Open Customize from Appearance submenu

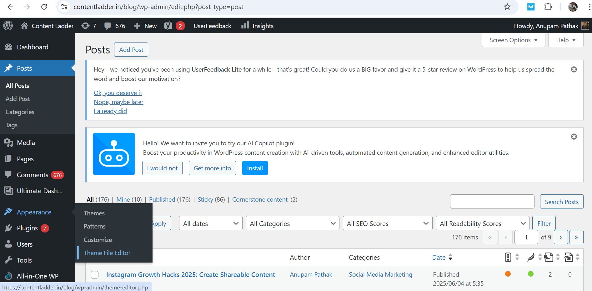point(98,240)
